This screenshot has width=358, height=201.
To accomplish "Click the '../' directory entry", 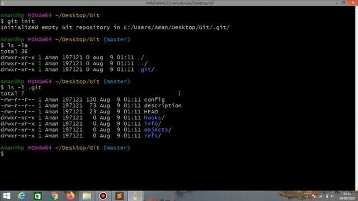I will click(143, 64).
